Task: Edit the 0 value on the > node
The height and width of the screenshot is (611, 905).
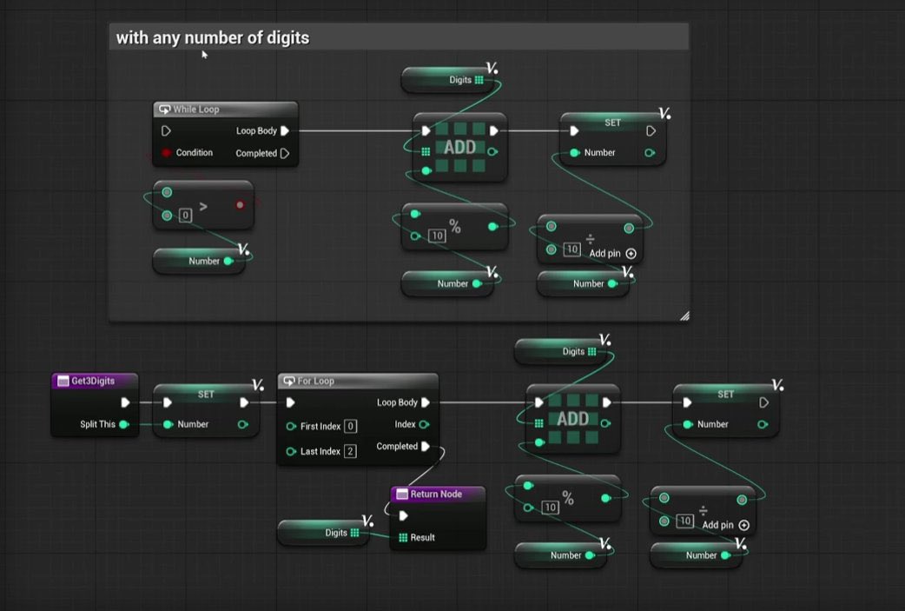Action: pos(185,216)
